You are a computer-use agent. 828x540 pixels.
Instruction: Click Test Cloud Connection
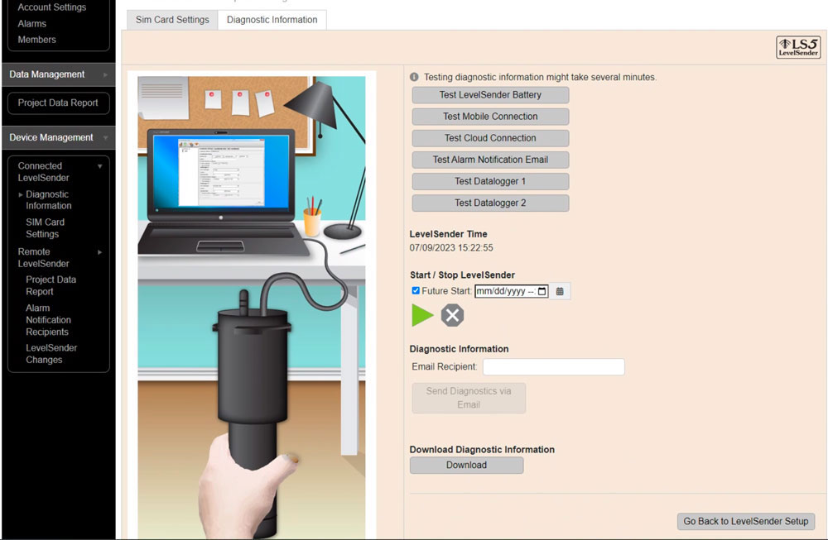pyautogui.click(x=489, y=137)
